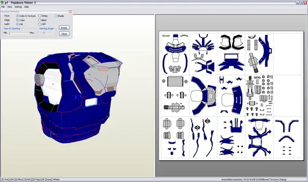Click the Size of Opening slider track
The image size is (308, 182).
(x=19, y=33)
